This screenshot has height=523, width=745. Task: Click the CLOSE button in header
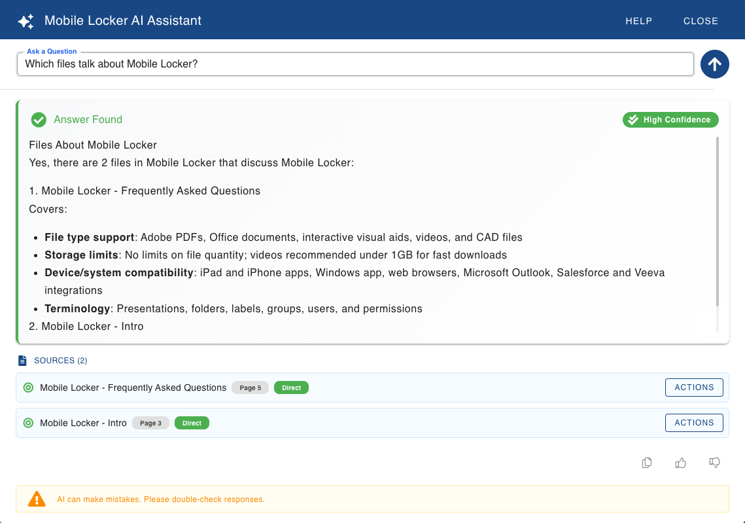[701, 21]
